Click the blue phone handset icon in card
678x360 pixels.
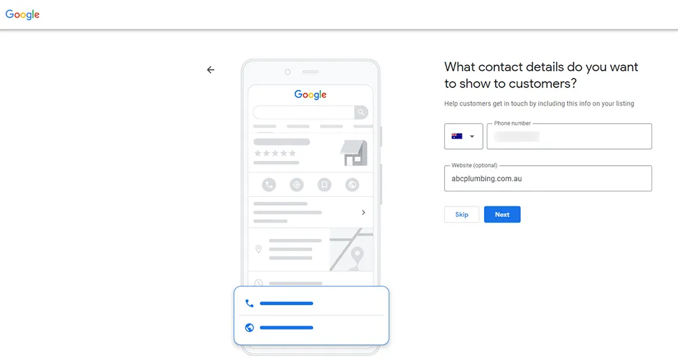pyautogui.click(x=250, y=303)
